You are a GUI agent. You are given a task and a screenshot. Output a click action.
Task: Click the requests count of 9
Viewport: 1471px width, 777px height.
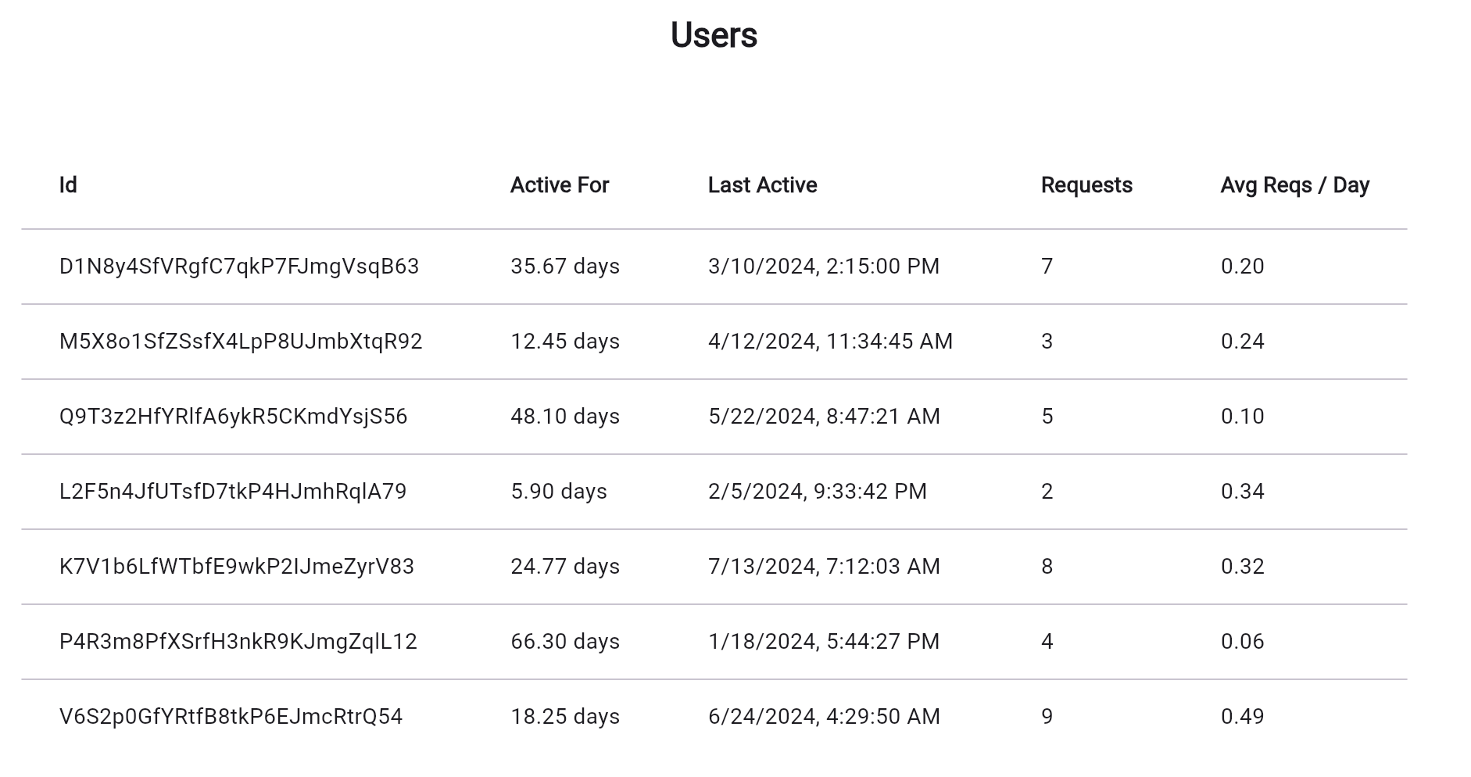click(x=1046, y=715)
